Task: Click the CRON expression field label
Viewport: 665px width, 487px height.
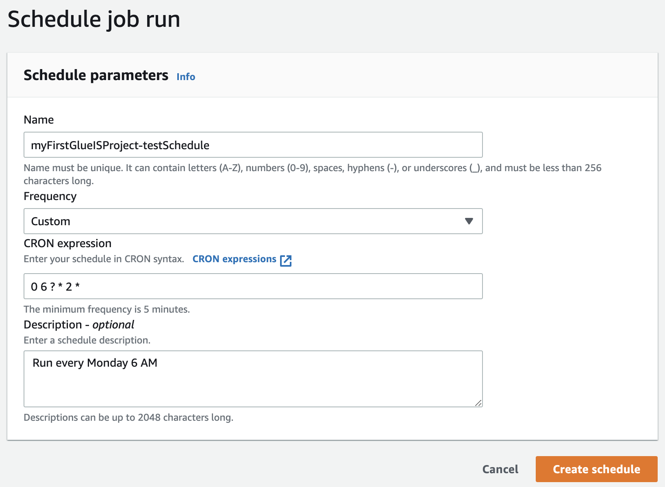Action: pos(67,243)
